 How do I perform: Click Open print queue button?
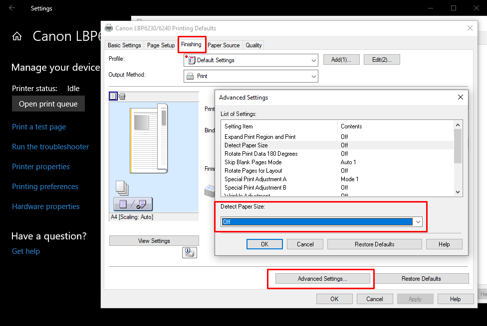[48, 104]
